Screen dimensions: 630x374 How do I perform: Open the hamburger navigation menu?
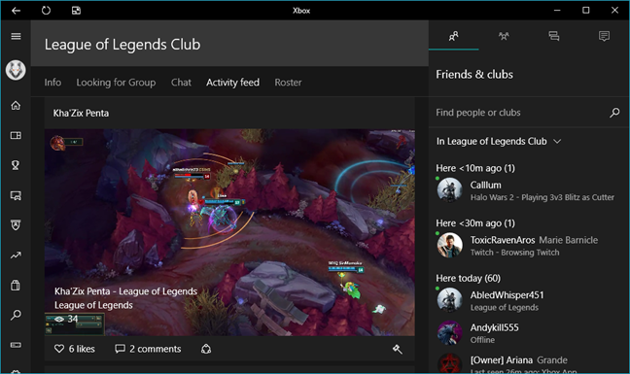tap(16, 37)
